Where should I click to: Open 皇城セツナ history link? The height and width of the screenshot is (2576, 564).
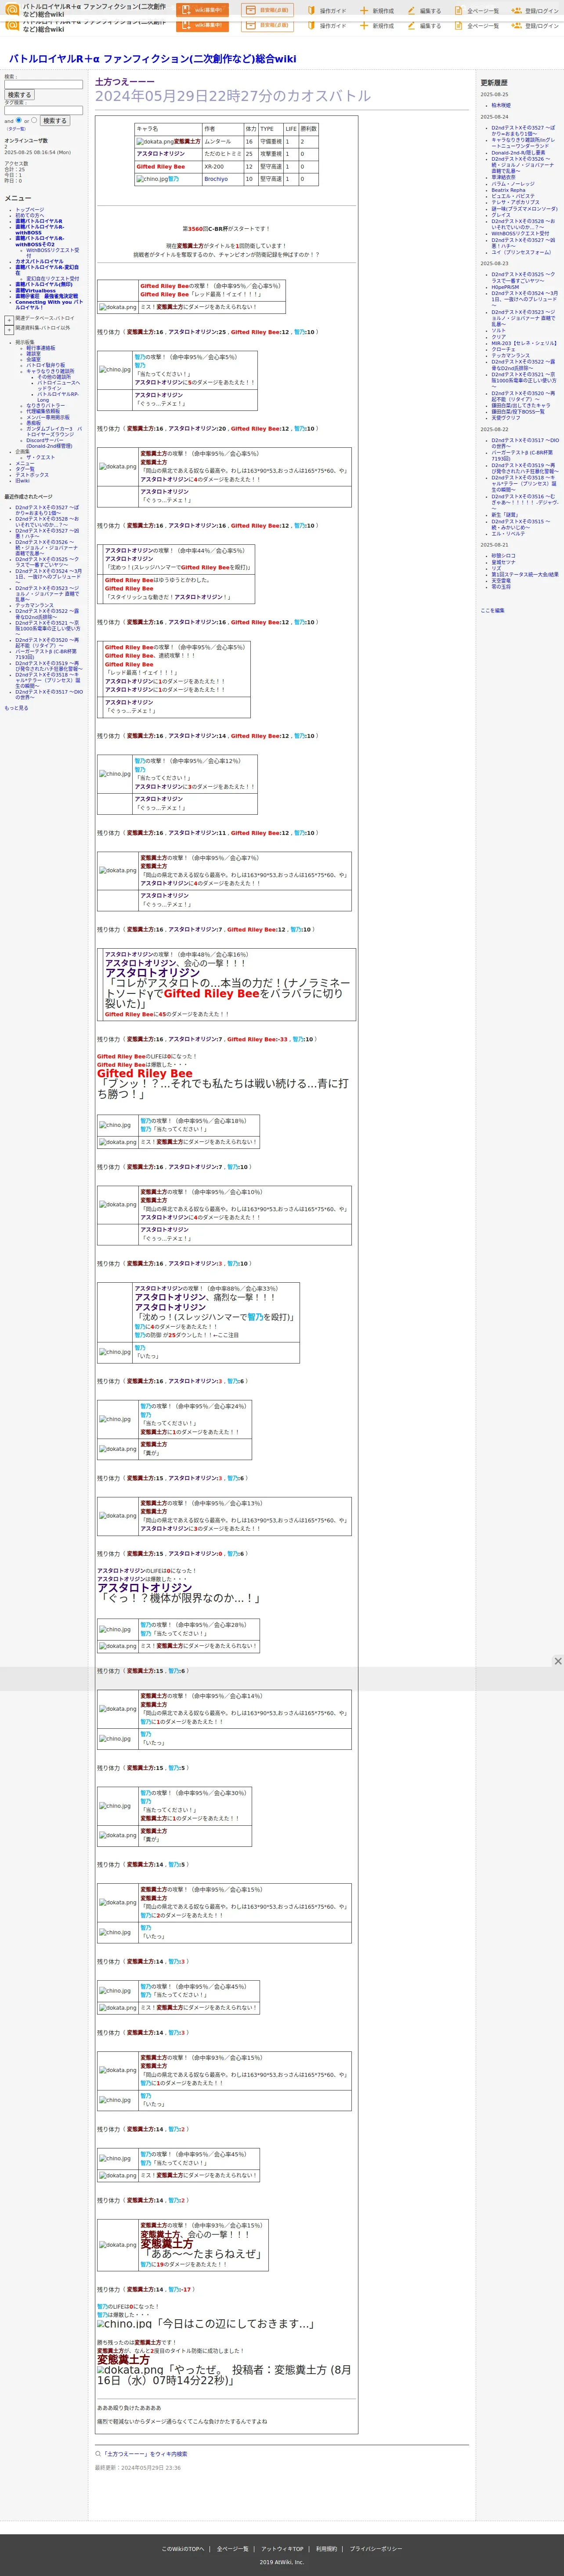pos(504,562)
